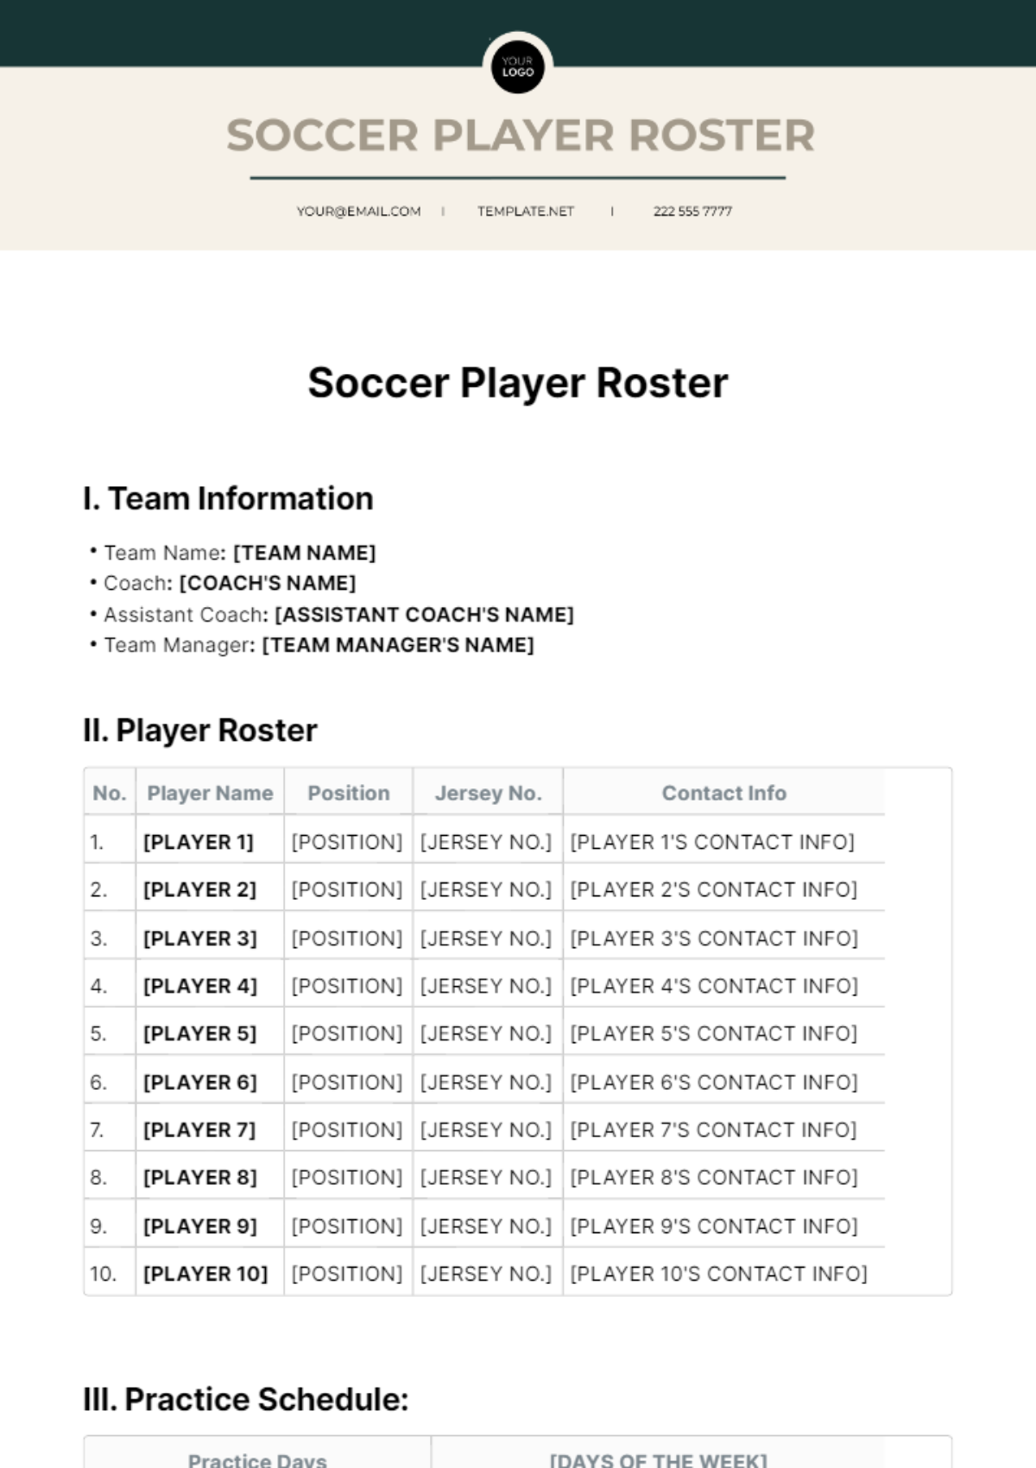
Task: Click the 222 555 7777 phone number
Action: [x=692, y=212]
